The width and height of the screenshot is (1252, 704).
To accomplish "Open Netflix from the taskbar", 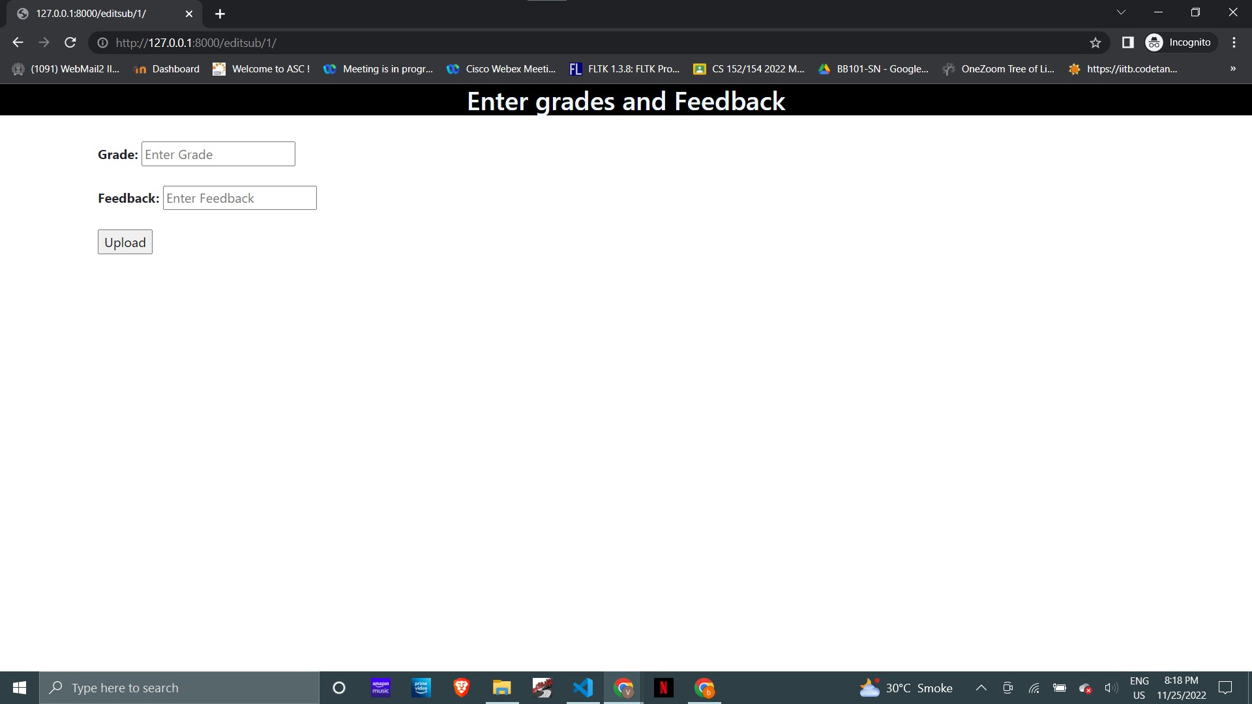I will click(664, 688).
